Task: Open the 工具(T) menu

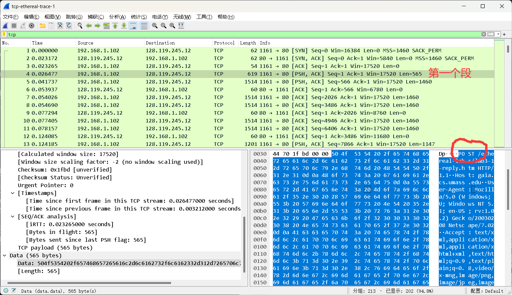Action: (x=204, y=17)
